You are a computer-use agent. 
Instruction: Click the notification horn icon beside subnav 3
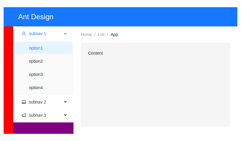click(24, 115)
